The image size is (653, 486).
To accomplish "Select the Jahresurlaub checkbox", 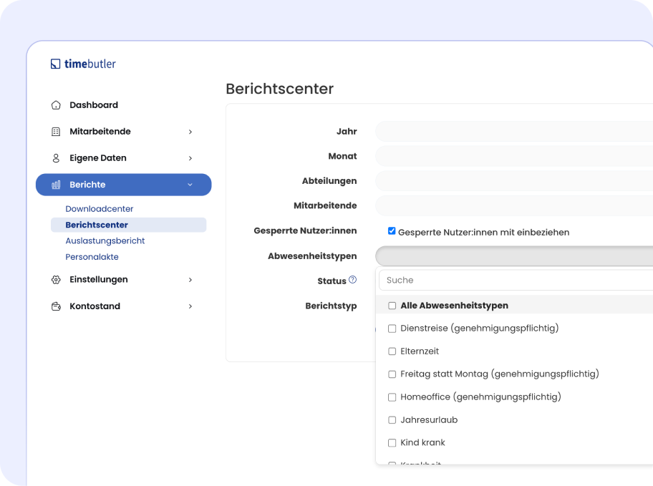I will pos(392,420).
